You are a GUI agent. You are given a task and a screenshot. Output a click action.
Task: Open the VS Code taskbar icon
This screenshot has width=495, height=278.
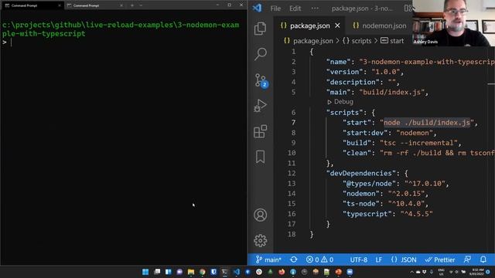click(236, 272)
